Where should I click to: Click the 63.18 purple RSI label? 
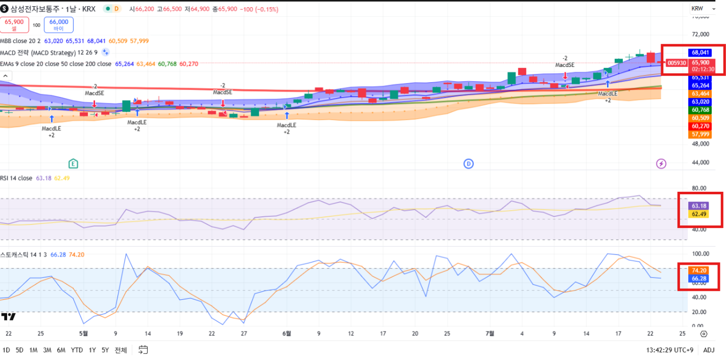point(698,206)
